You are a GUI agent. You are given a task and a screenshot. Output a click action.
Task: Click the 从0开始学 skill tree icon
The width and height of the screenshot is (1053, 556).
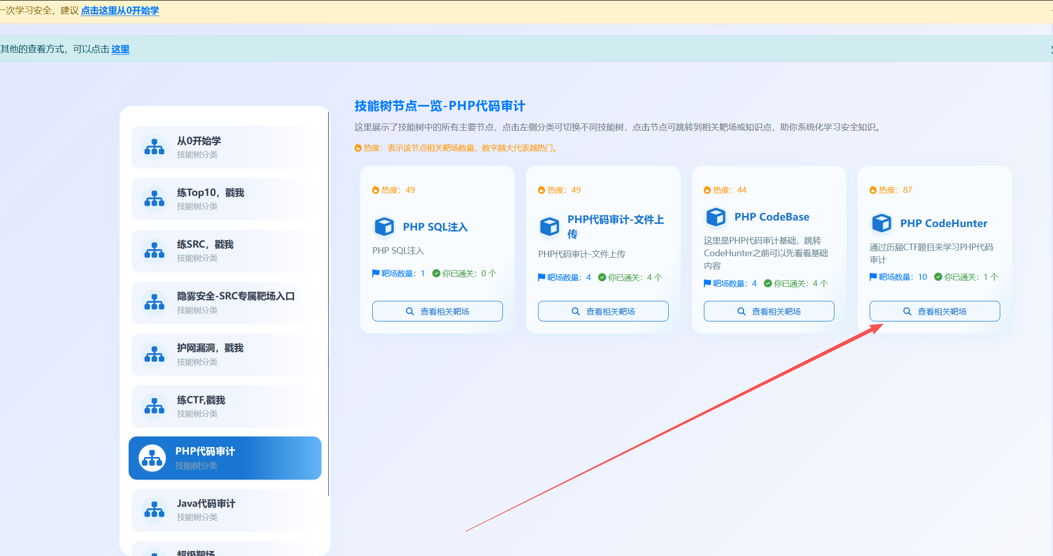click(x=154, y=147)
